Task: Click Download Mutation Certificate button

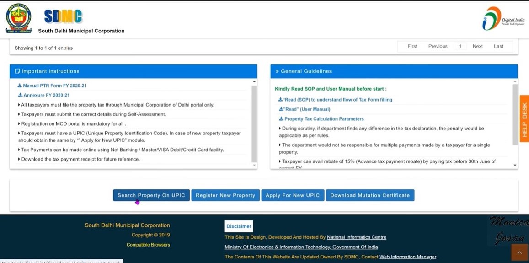Action: (370, 195)
